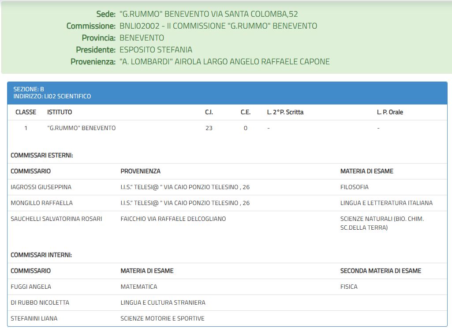Click INDIRIZZO: LI02 SCIENTIFICO text

tap(52, 96)
